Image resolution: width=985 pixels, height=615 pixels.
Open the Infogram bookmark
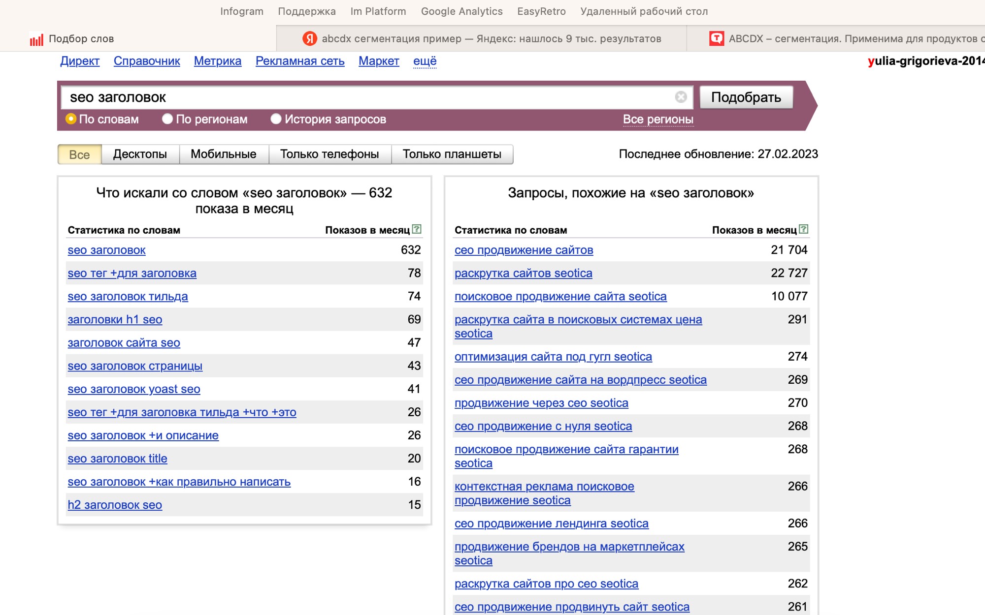click(x=242, y=11)
